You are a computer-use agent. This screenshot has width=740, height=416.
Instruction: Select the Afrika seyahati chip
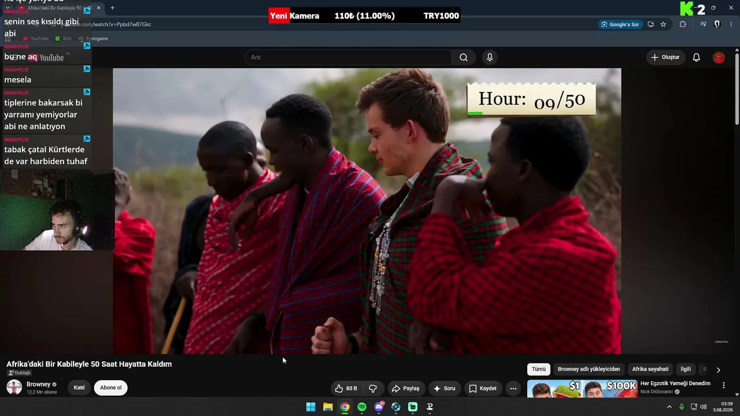(x=650, y=369)
